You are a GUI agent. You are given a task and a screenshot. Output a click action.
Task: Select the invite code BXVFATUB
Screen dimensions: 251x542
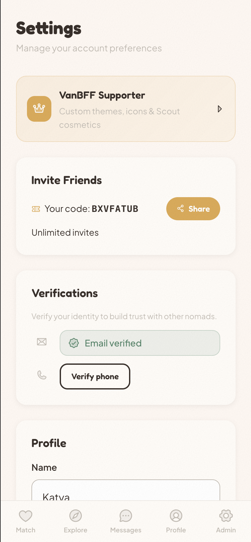tap(115, 209)
